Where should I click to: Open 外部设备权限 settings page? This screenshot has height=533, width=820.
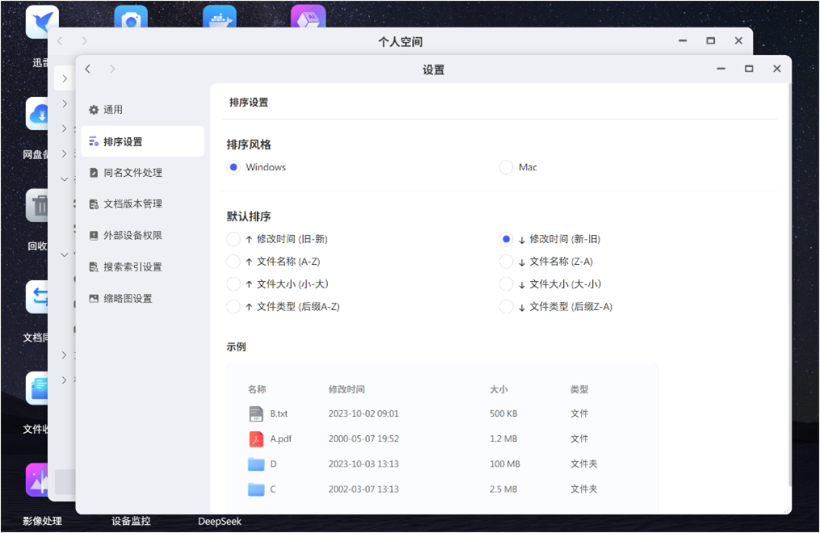(x=142, y=235)
